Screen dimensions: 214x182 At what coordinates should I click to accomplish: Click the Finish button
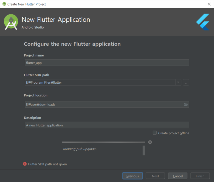(200, 176)
